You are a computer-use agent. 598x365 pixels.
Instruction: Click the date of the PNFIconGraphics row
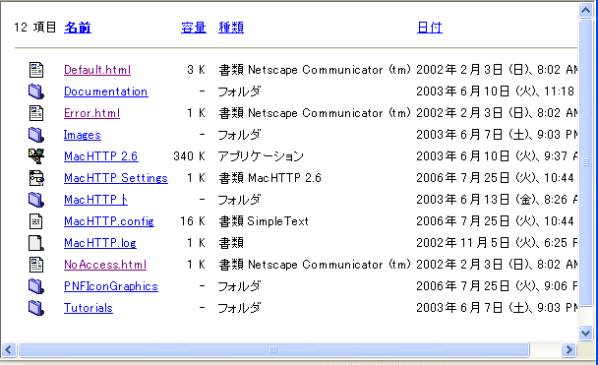coord(497,286)
